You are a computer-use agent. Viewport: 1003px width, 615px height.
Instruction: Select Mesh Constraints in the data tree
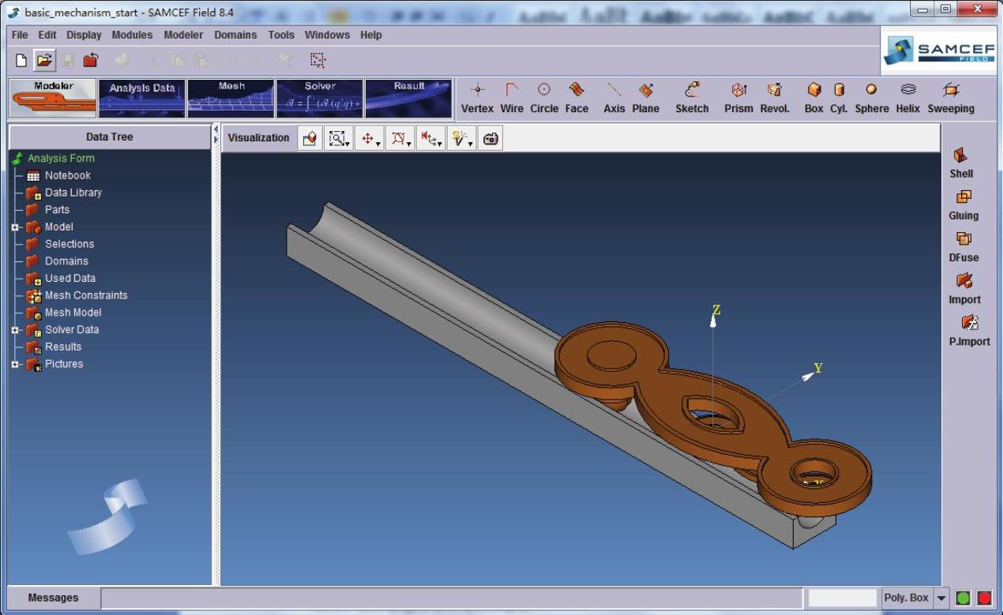point(85,295)
